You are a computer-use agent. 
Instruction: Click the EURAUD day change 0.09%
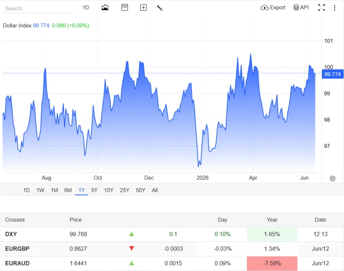[223, 263]
